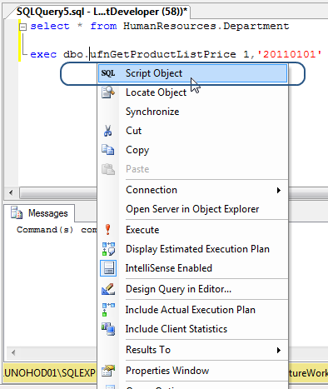
Task: Click the scissors Cut icon
Action: click(108, 131)
